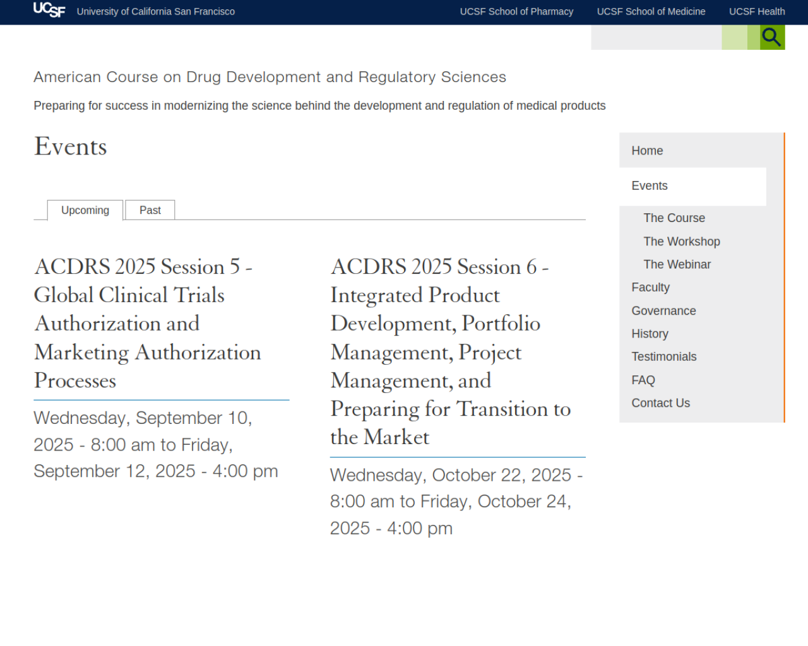This screenshot has width=808, height=646.
Task: Open The Webinar submenu item
Action: click(677, 264)
